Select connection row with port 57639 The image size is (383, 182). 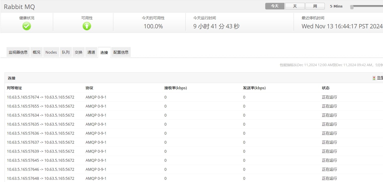pos(194,151)
